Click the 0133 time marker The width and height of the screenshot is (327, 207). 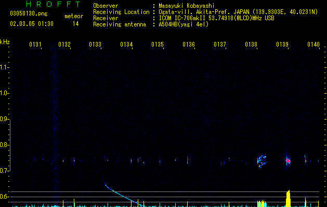pos(95,45)
